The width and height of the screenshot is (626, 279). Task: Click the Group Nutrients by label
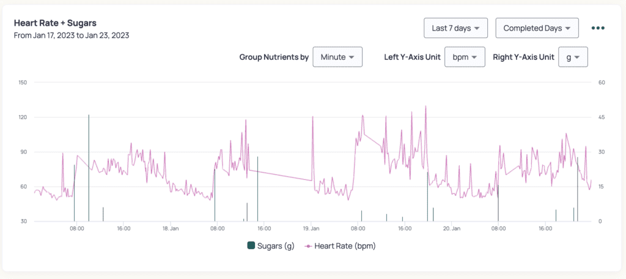(x=273, y=57)
